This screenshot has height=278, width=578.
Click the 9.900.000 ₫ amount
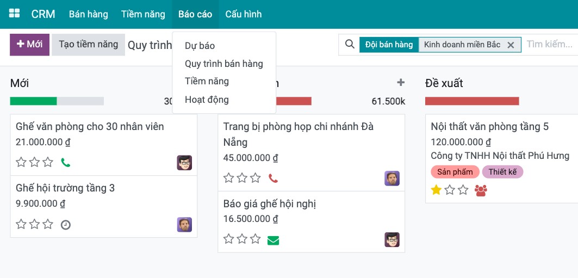(41, 203)
